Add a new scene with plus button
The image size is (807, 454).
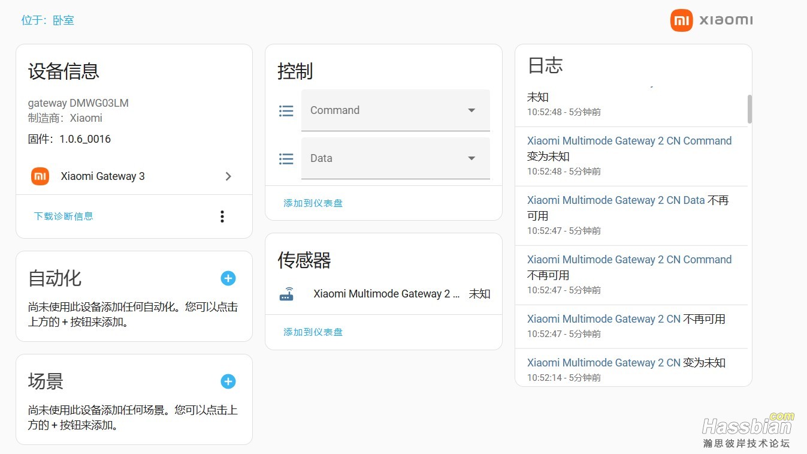click(228, 381)
